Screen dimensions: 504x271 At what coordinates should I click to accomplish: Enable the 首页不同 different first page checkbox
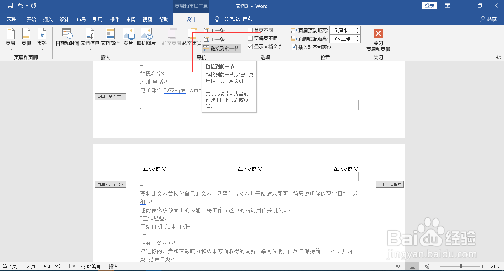250,30
